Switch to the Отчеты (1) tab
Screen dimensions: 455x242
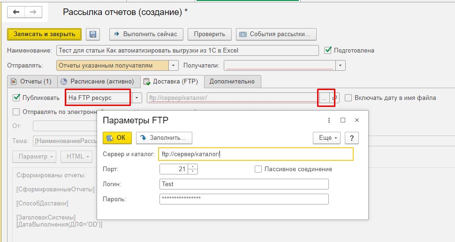coord(32,82)
